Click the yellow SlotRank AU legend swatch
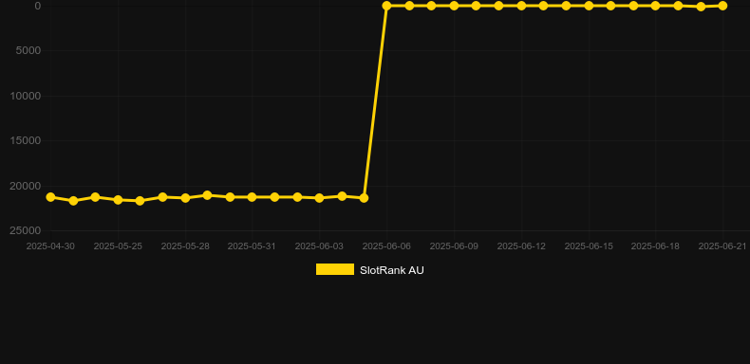The image size is (750, 364). pos(335,269)
